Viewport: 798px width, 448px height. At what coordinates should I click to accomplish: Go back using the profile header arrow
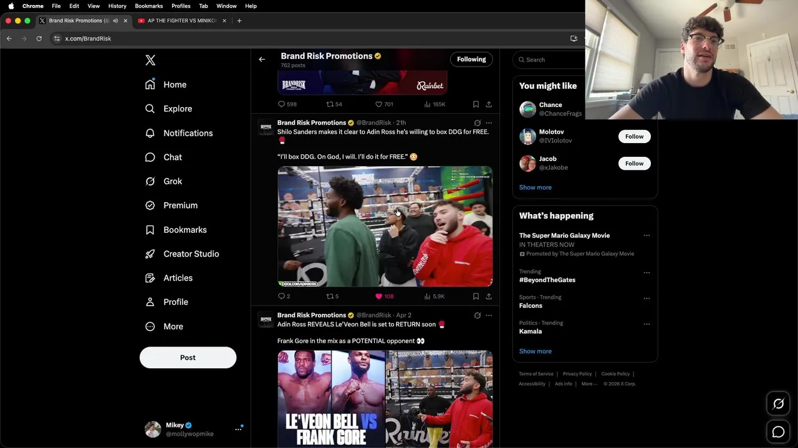[262, 60]
